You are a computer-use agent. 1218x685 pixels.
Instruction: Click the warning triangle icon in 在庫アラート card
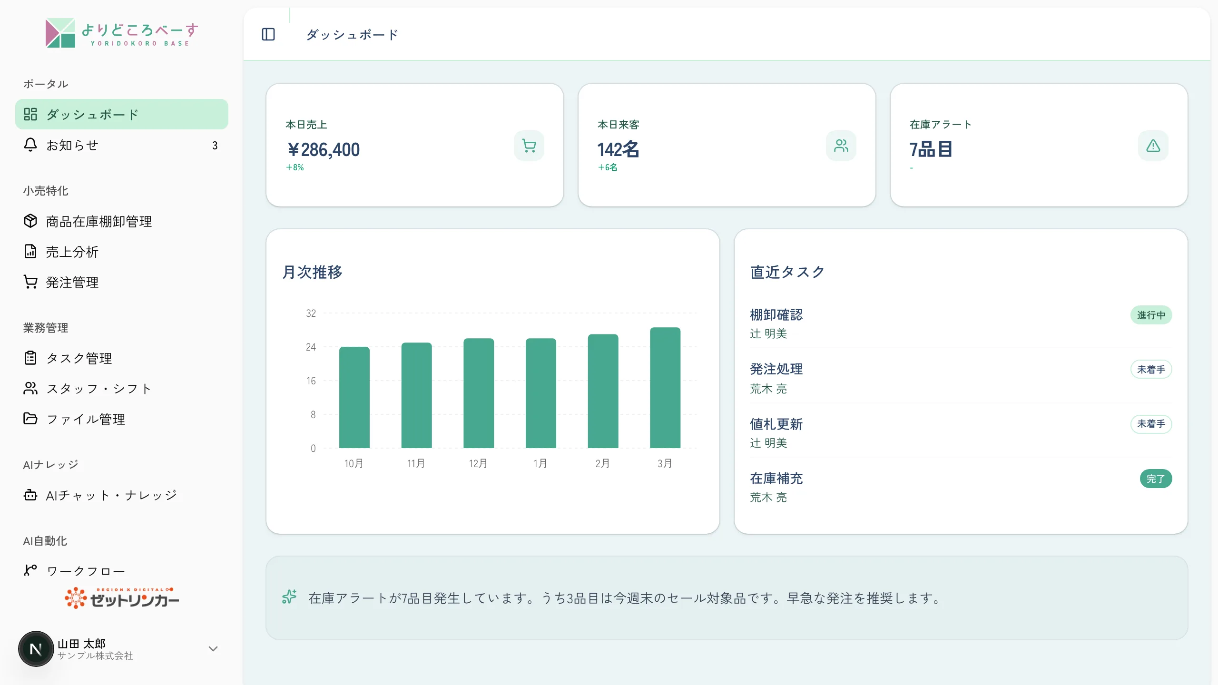[x=1153, y=146]
